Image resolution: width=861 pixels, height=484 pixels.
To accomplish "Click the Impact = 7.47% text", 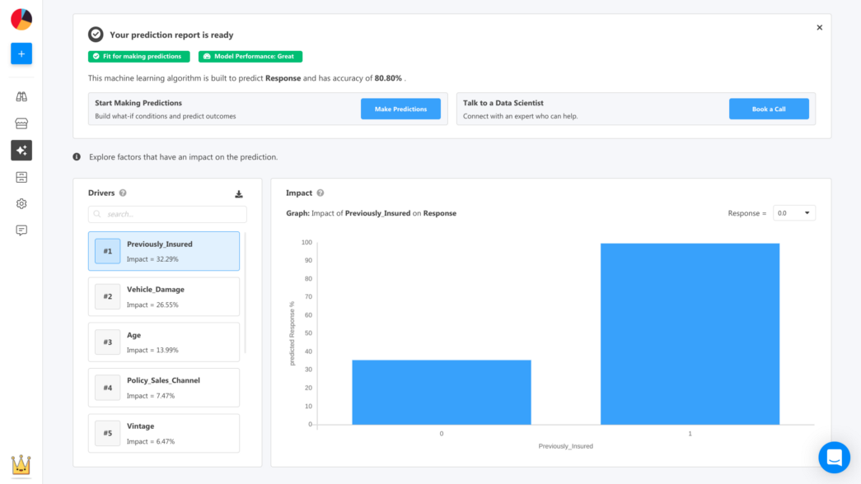I will [x=151, y=396].
